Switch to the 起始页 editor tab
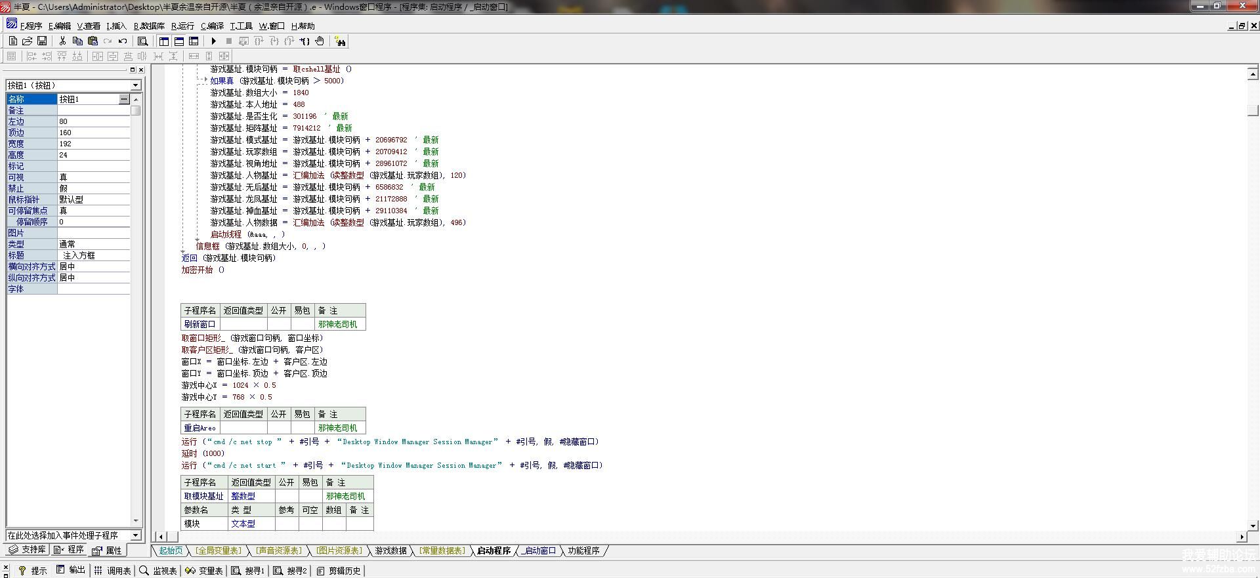This screenshot has height=578, width=1260. coord(171,551)
